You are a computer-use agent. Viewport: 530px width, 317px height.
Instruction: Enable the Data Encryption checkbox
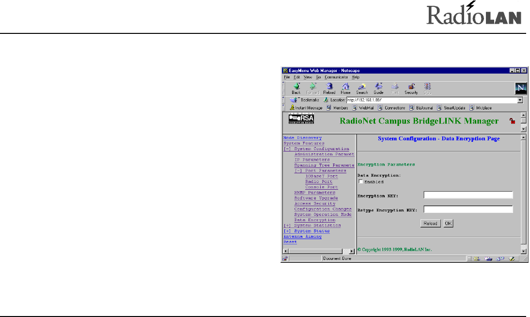coord(360,182)
